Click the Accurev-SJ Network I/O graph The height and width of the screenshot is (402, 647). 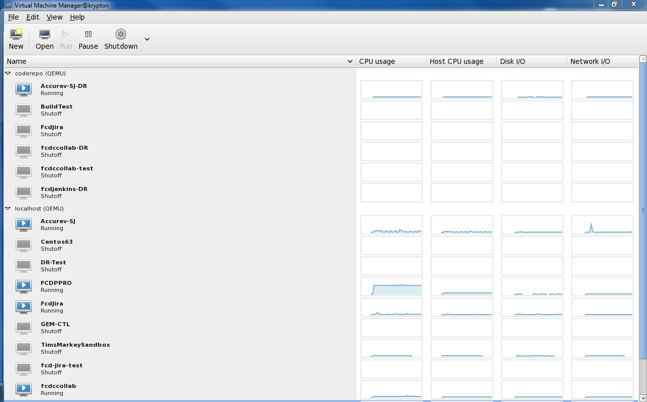click(602, 225)
